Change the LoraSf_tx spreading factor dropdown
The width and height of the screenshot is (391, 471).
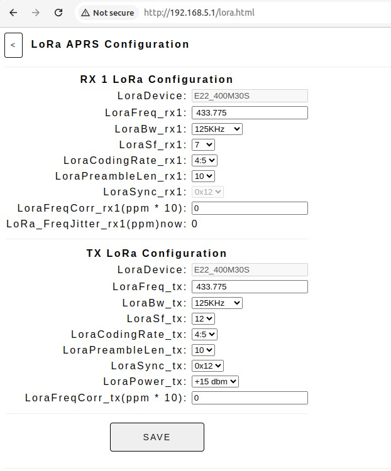pyautogui.click(x=203, y=318)
